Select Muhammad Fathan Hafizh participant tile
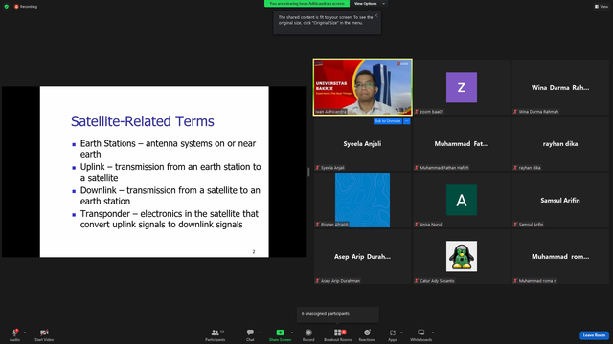Screen dimensions: 613x344 tap(462, 144)
